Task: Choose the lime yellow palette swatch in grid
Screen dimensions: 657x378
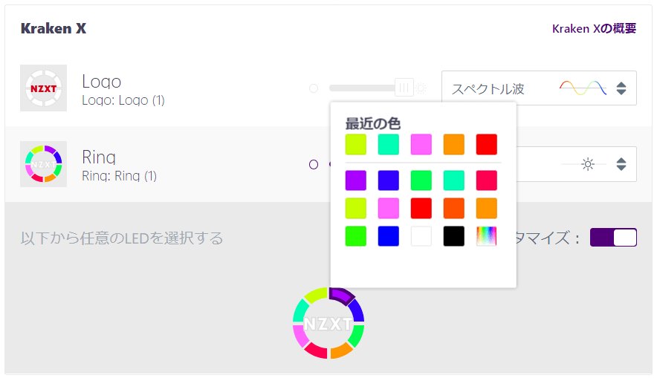Action: pyautogui.click(x=356, y=209)
